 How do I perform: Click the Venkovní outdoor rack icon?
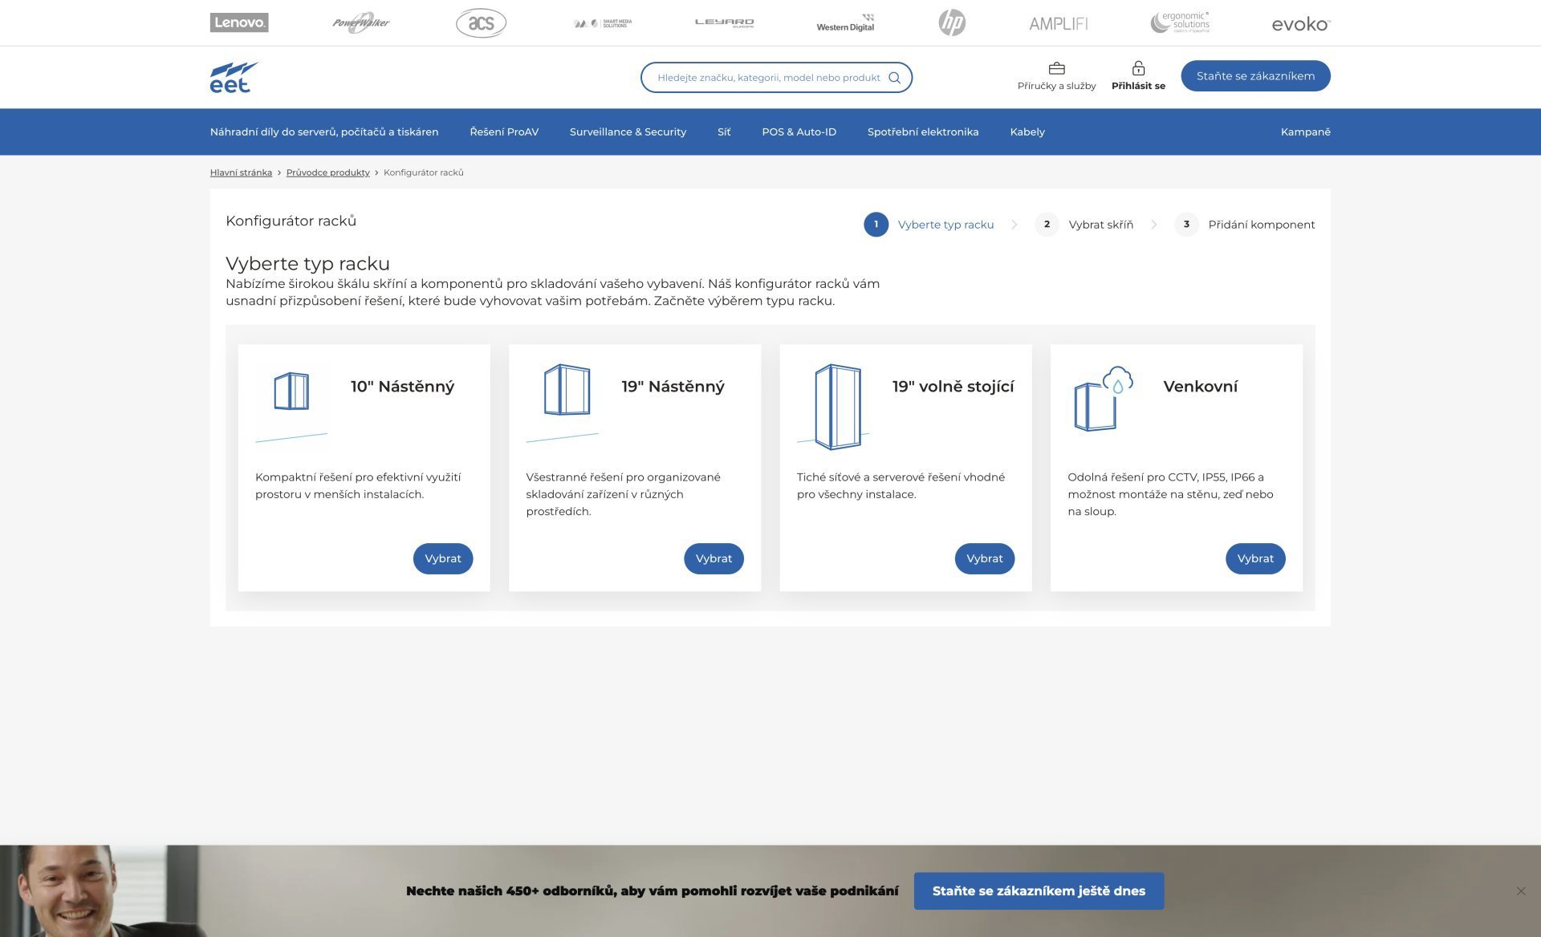(1104, 399)
